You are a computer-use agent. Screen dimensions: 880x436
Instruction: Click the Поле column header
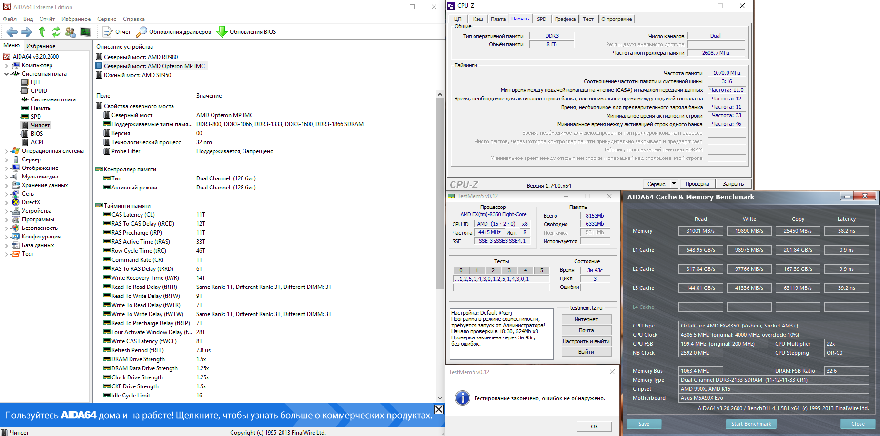pos(143,96)
